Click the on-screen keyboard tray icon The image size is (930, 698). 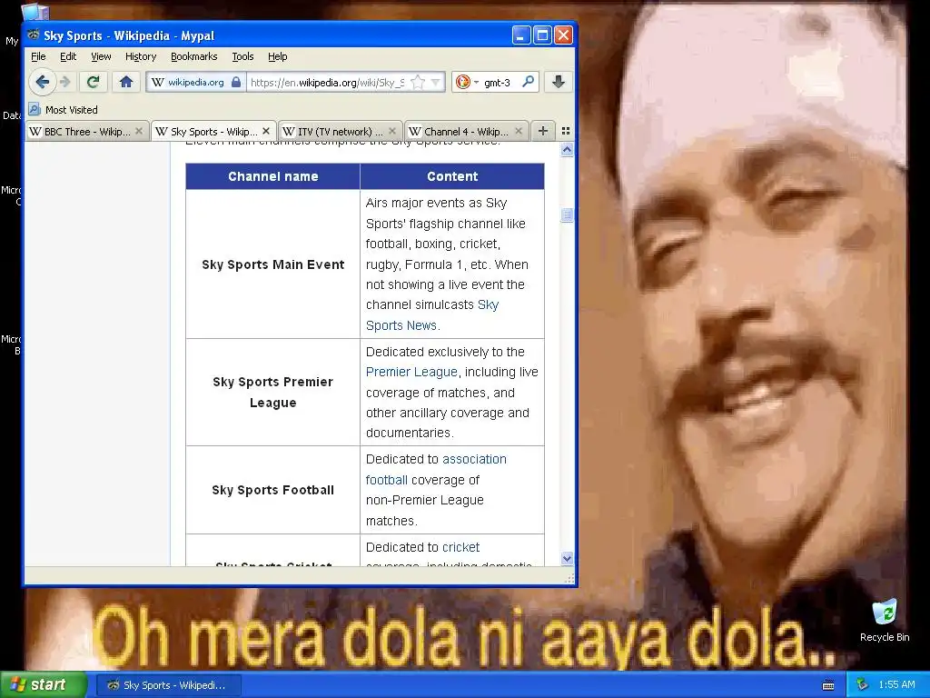point(828,685)
